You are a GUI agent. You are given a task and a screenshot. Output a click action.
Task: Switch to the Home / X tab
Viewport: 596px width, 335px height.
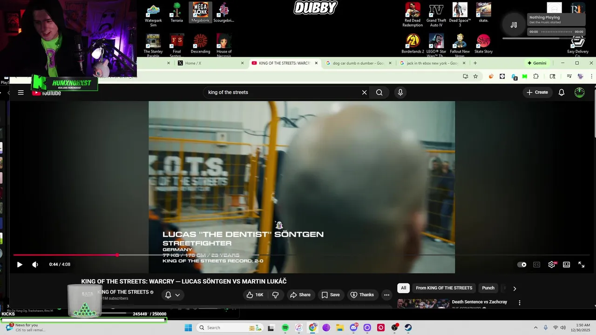211,63
